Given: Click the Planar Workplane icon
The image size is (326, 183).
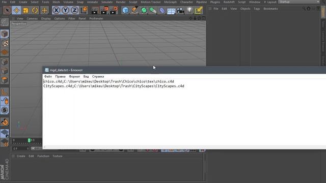Looking at the screenshot, I should [5, 142].
